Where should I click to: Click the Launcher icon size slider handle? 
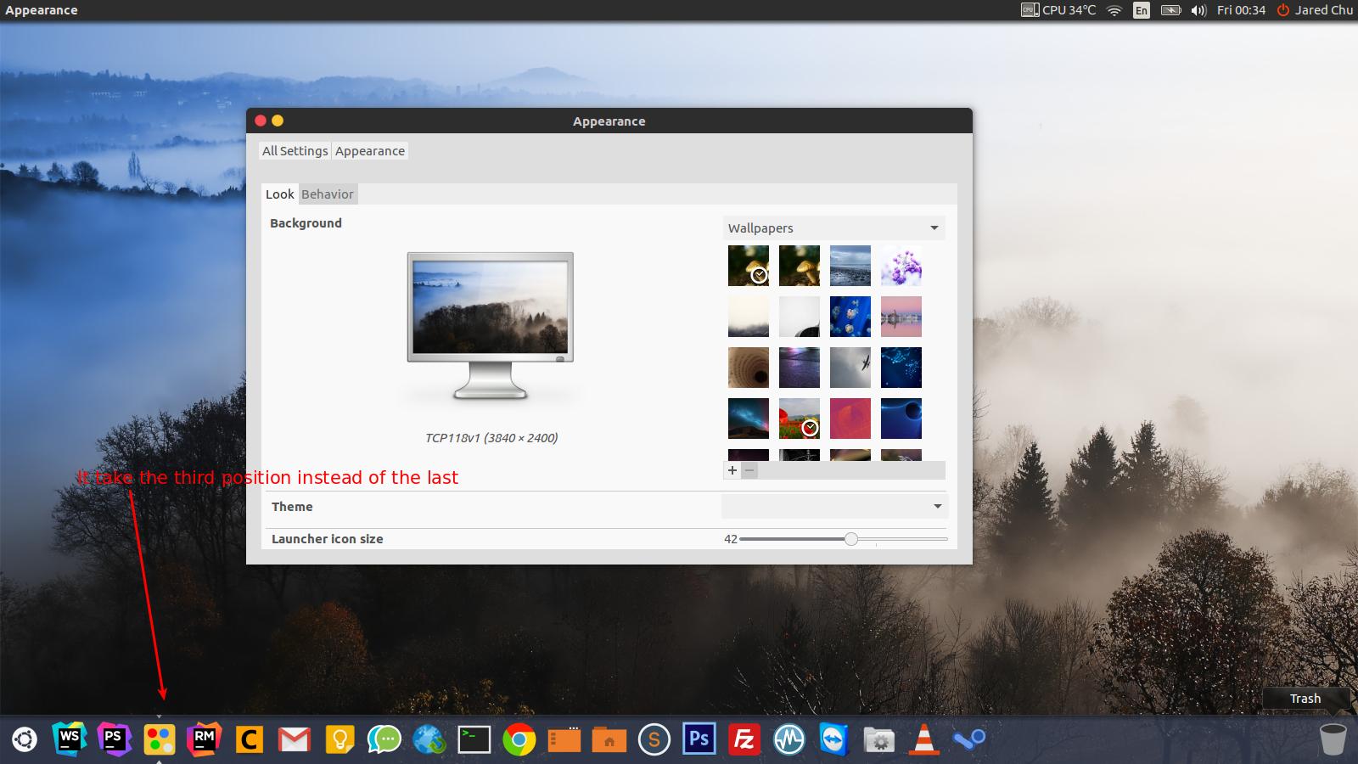pyautogui.click(x=850, y=539)
